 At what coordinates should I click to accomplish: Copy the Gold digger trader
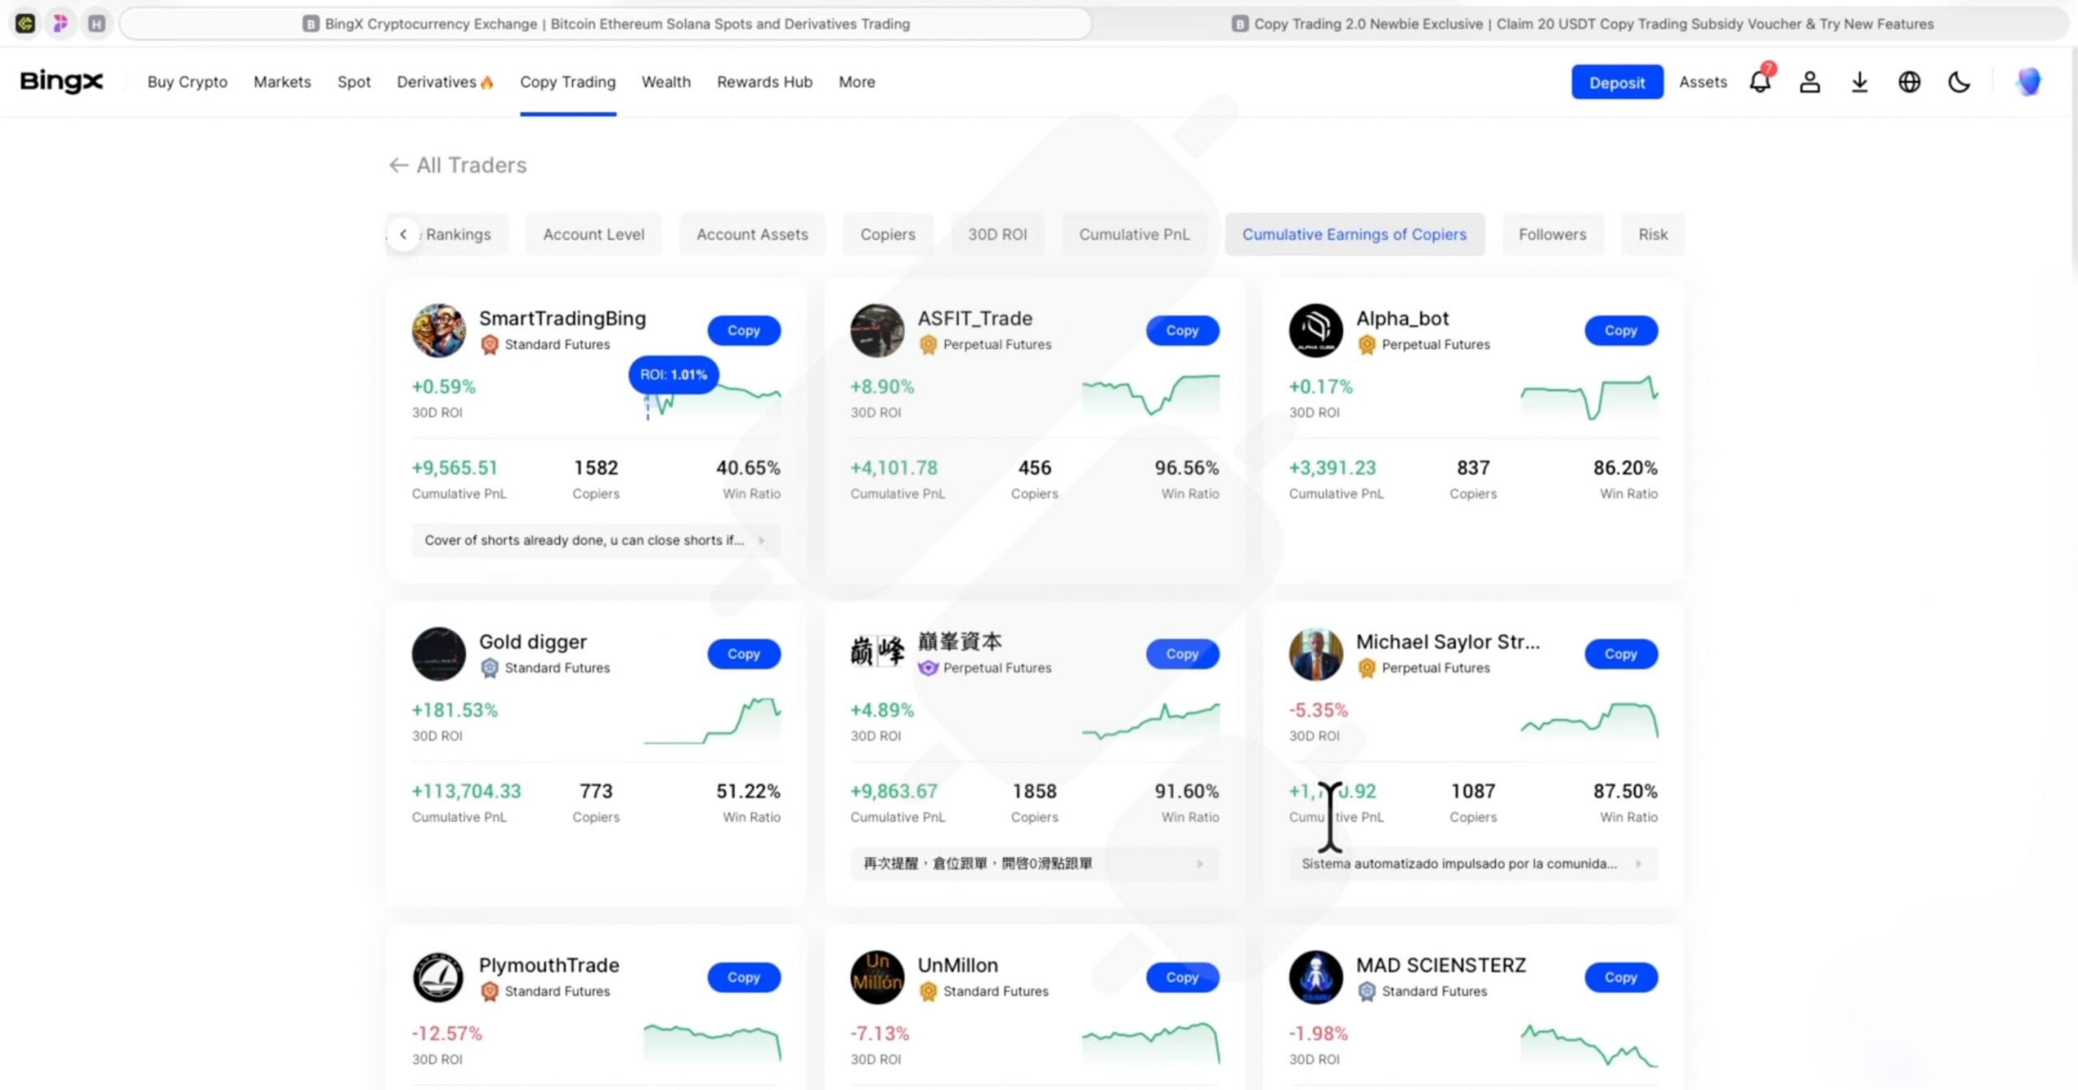coord(743,654)
